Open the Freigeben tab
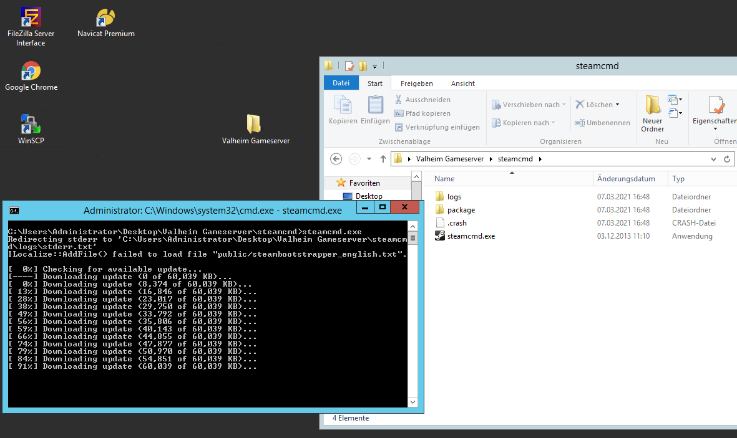This screenshot has width=737, height=438. coord(416,82)
